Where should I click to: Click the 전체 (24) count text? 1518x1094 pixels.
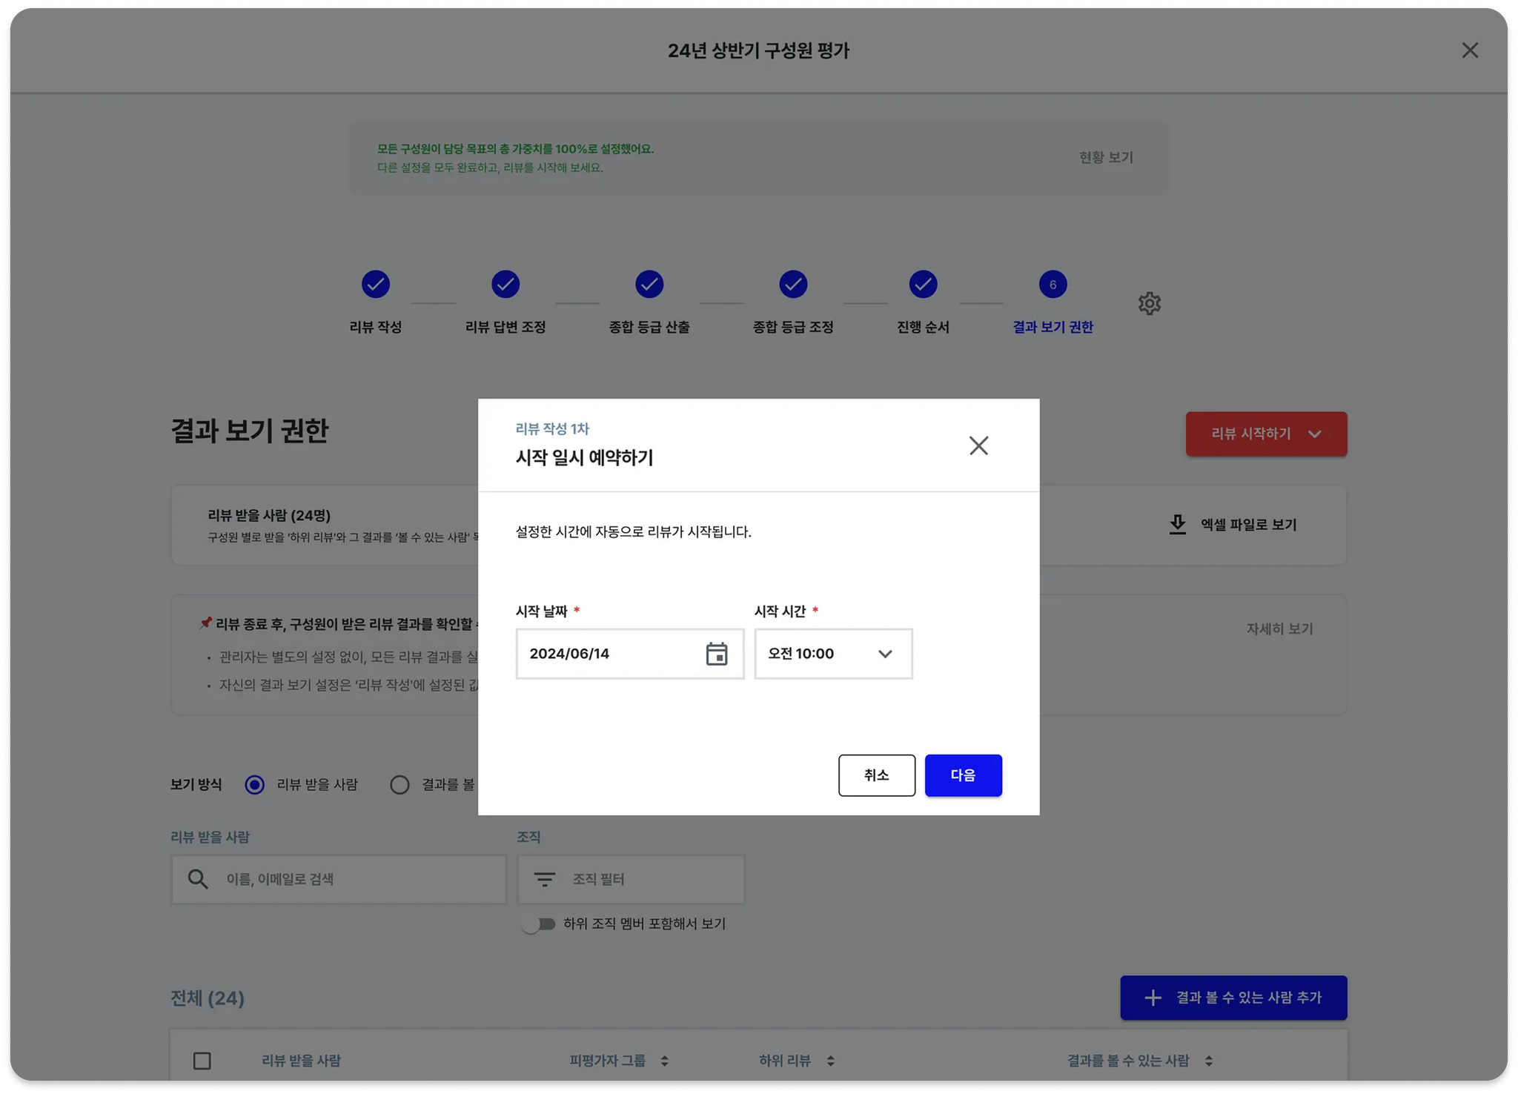click(x=208, y=998)
